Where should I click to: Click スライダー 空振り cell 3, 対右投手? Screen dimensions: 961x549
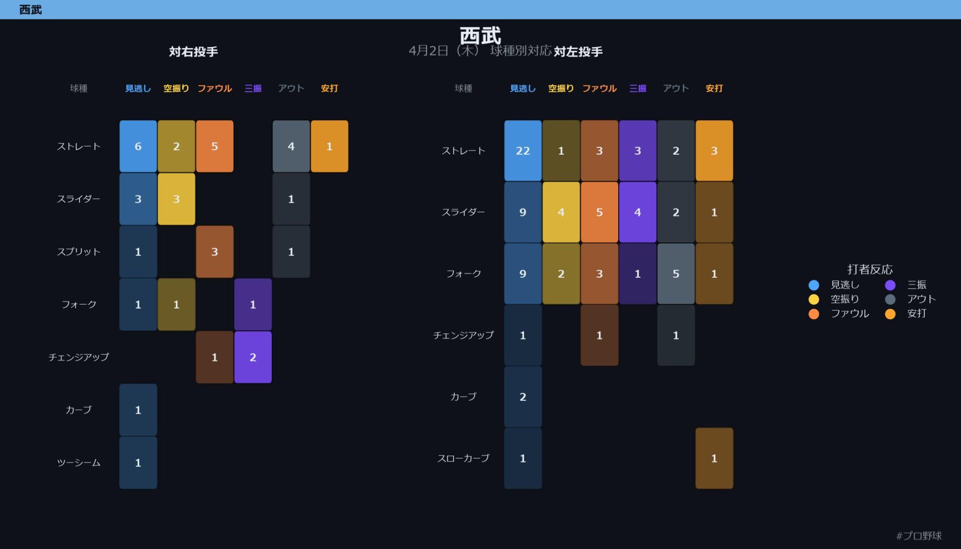tap(176, 199)
